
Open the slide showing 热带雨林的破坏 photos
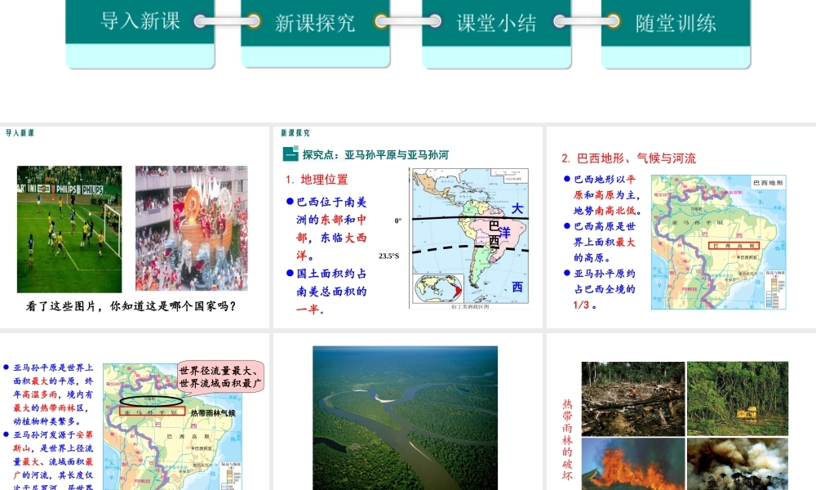pos(681,412)
